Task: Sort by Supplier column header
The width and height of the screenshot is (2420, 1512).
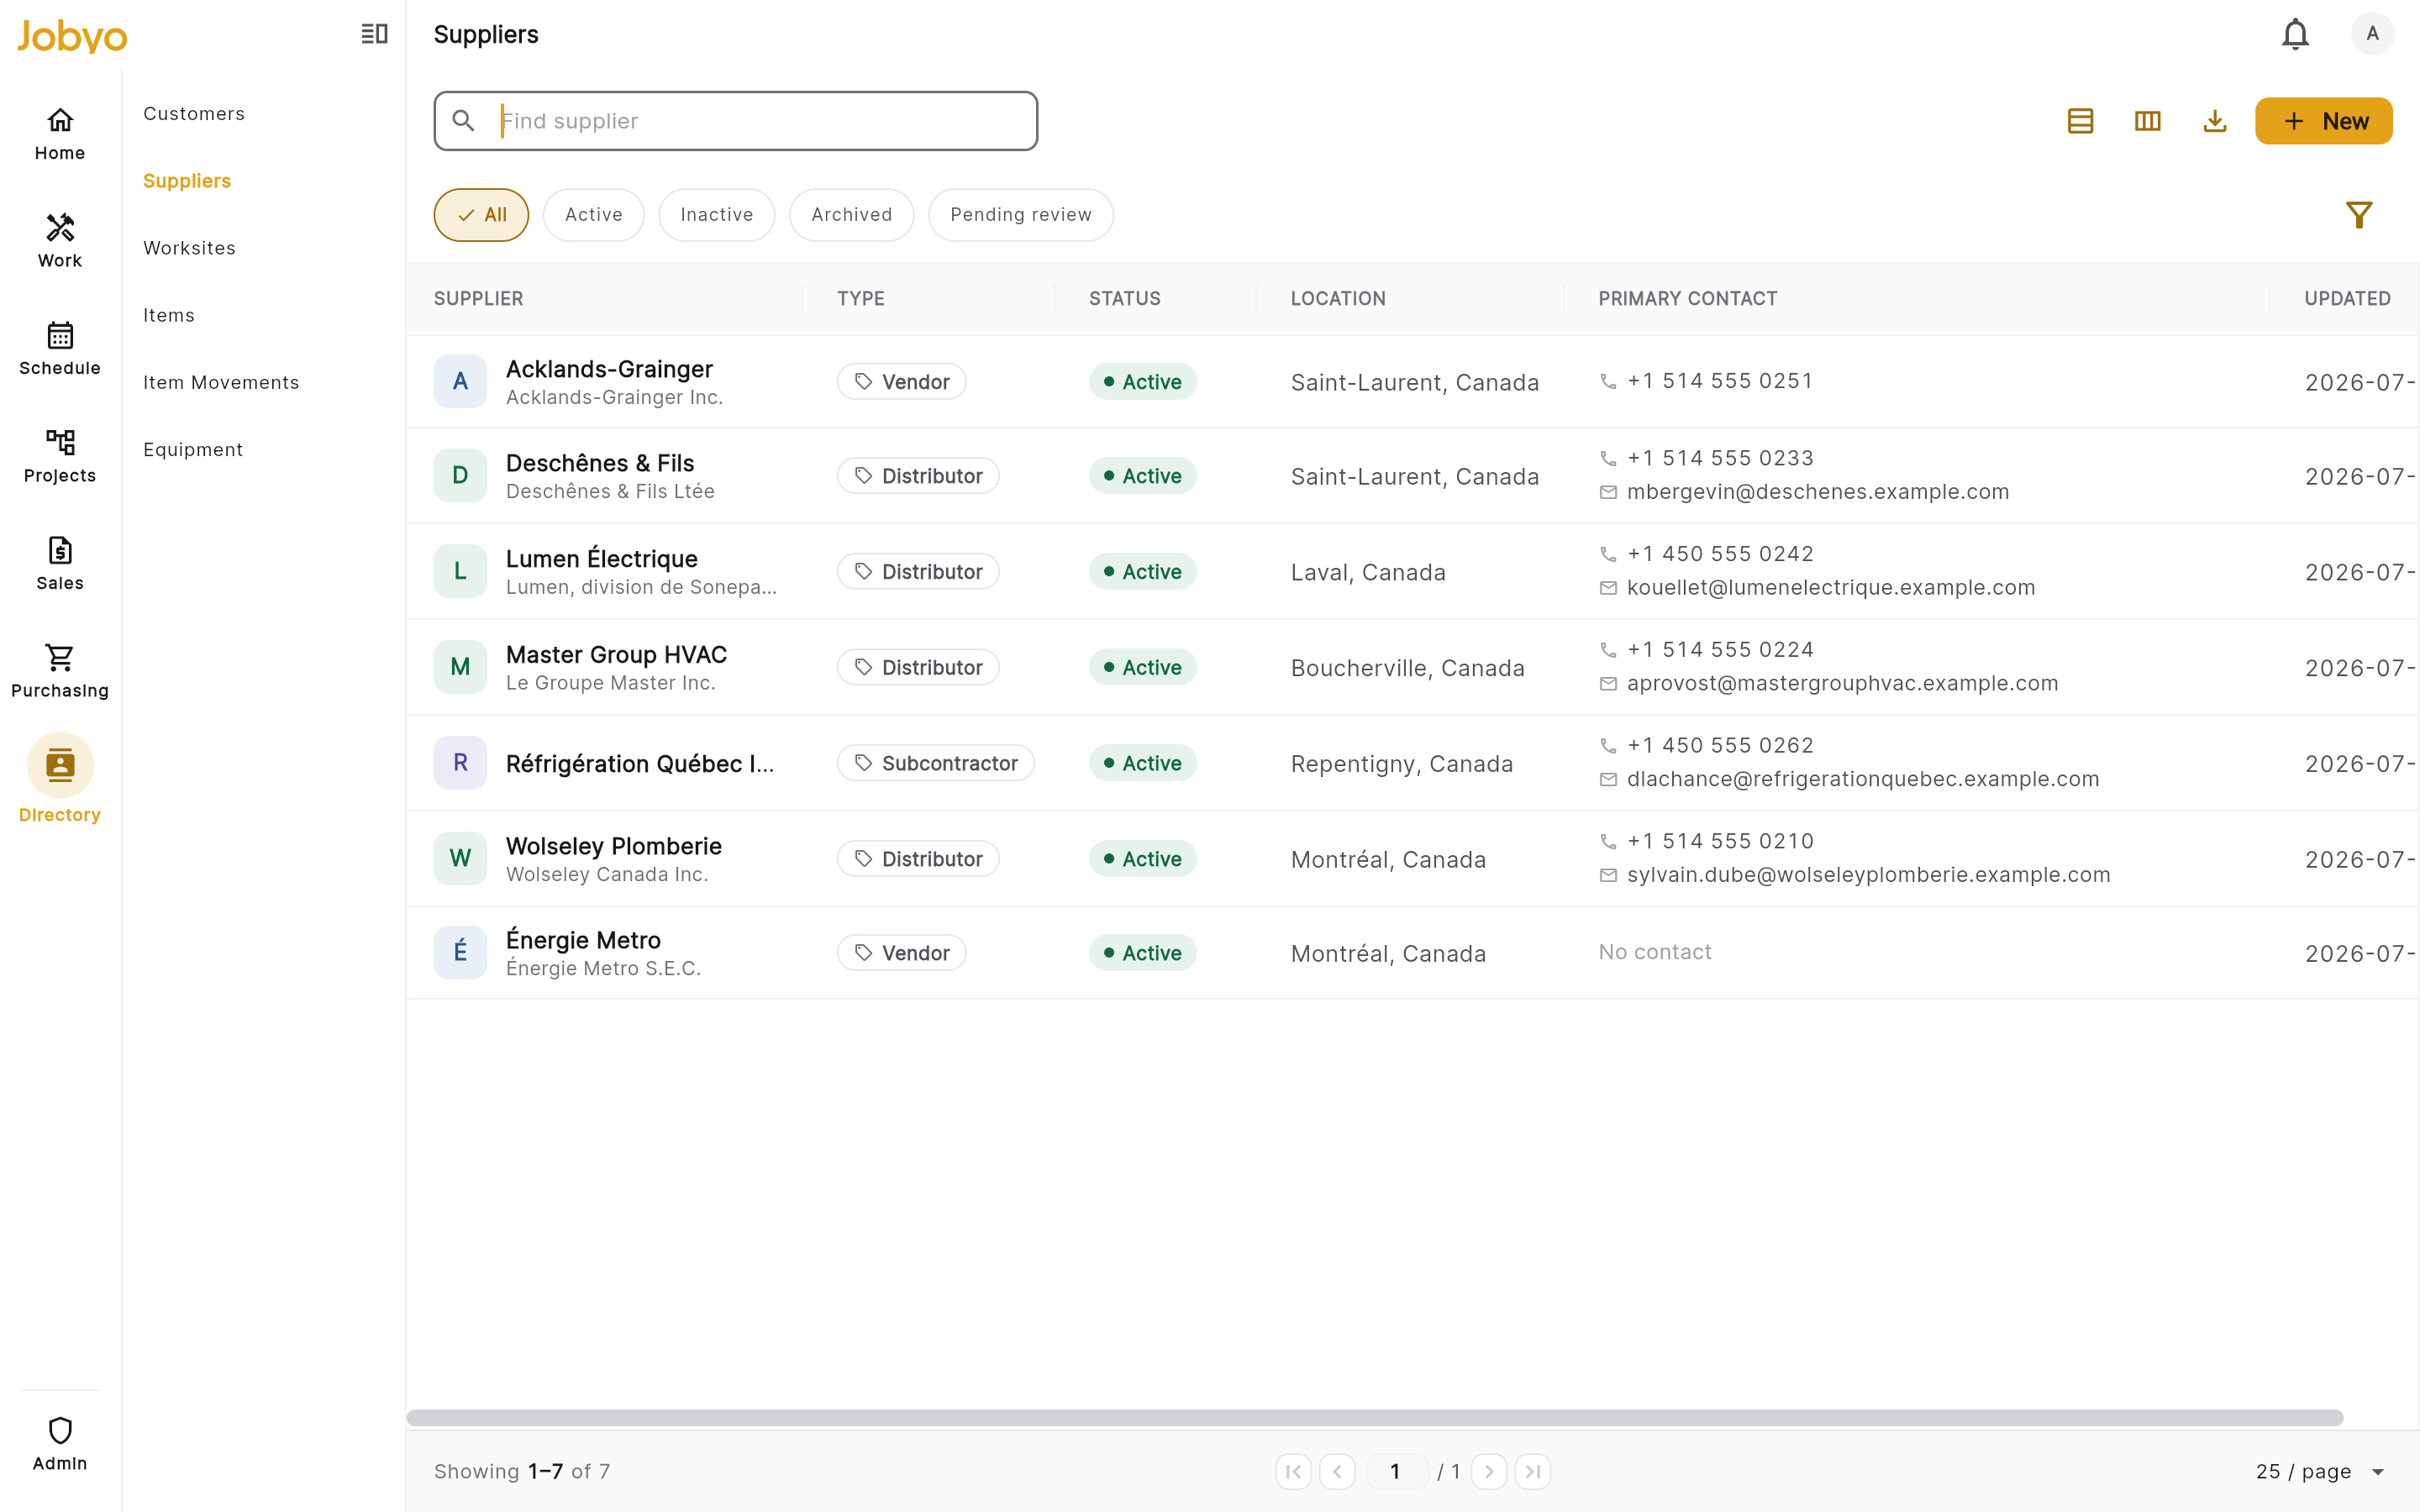Action: tap(478, 299)
